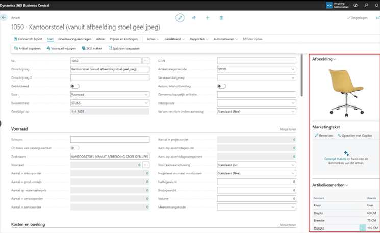This screenshot has width=380, height=233.
Task: Click Minder opties
Action: (252, 39)
